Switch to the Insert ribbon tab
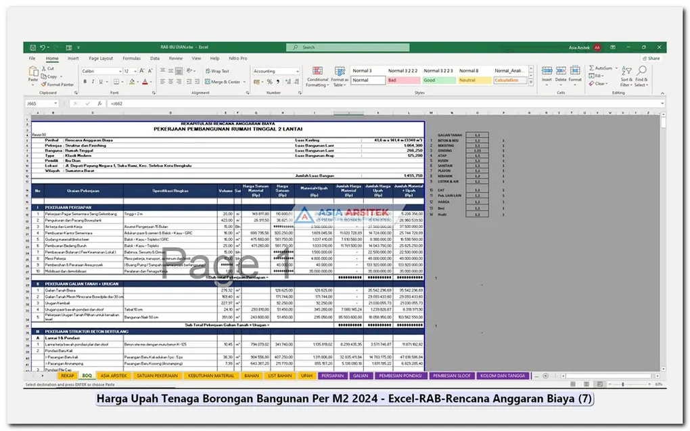Viewport: 690px width, 431px height. coord(73,59)
